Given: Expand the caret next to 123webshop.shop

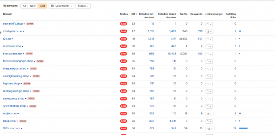Looking at the screenshot, I should point(27,106).
